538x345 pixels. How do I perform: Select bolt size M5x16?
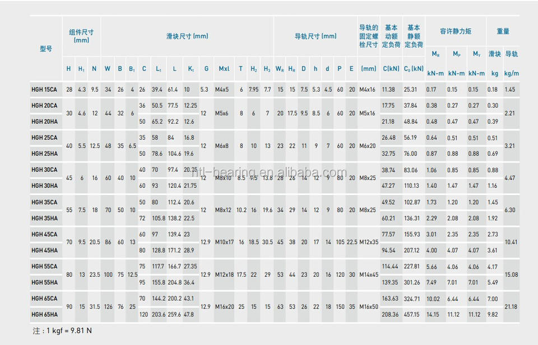tap(368, 114)
